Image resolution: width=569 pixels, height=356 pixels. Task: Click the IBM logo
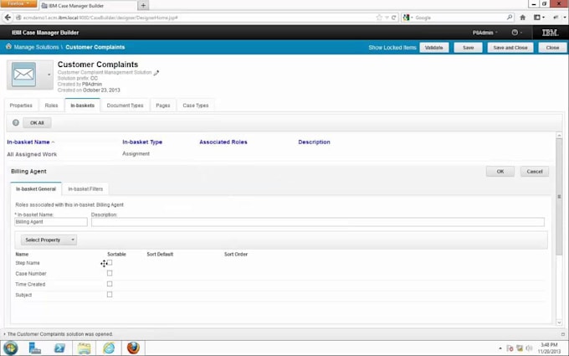click(550, 33)
